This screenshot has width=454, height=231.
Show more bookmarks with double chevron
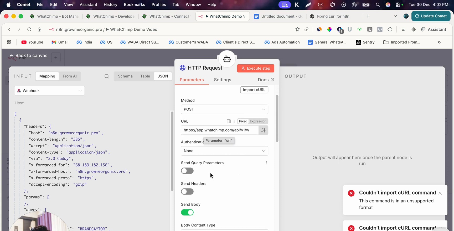[439, 42]
